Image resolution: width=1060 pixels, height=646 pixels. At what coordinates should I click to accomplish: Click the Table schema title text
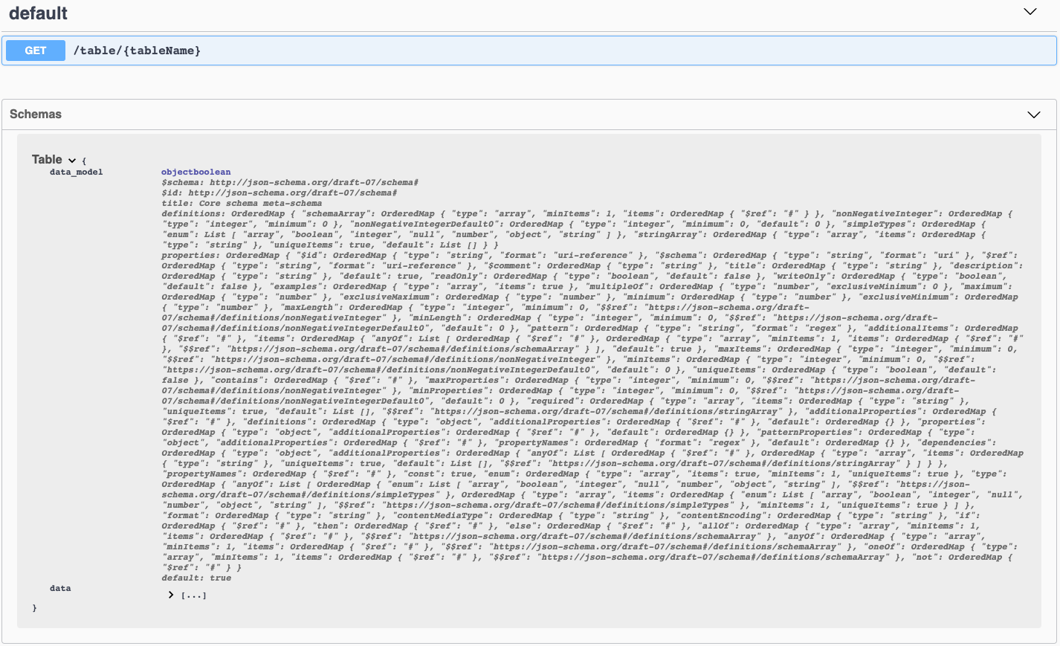pyautogui.click(x=46, y=159)
